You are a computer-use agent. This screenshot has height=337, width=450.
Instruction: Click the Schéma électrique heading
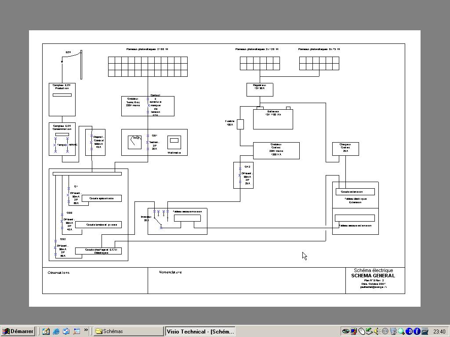[374, 270]
